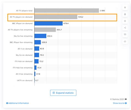Expand the statistic with Expand statistic button
Viewport: 131px width, 110px height.
(x=63, y=93)
